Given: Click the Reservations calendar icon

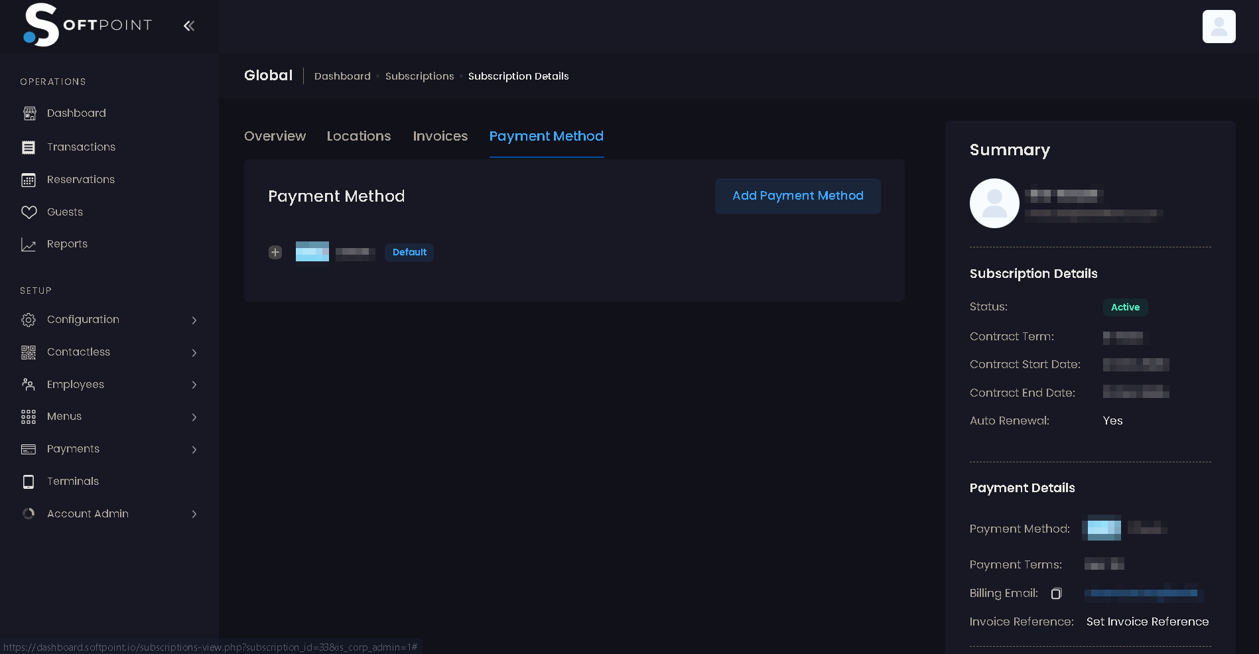Looking at the screenshot, I should [x=29, y=180].
